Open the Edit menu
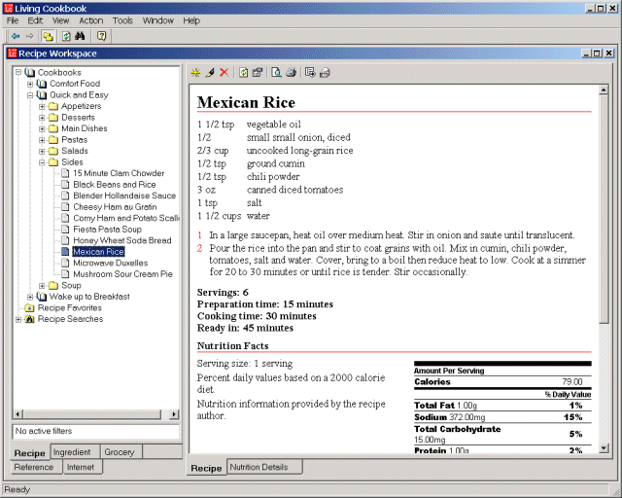This screenshot has width=622, height=498. point(35,20)
